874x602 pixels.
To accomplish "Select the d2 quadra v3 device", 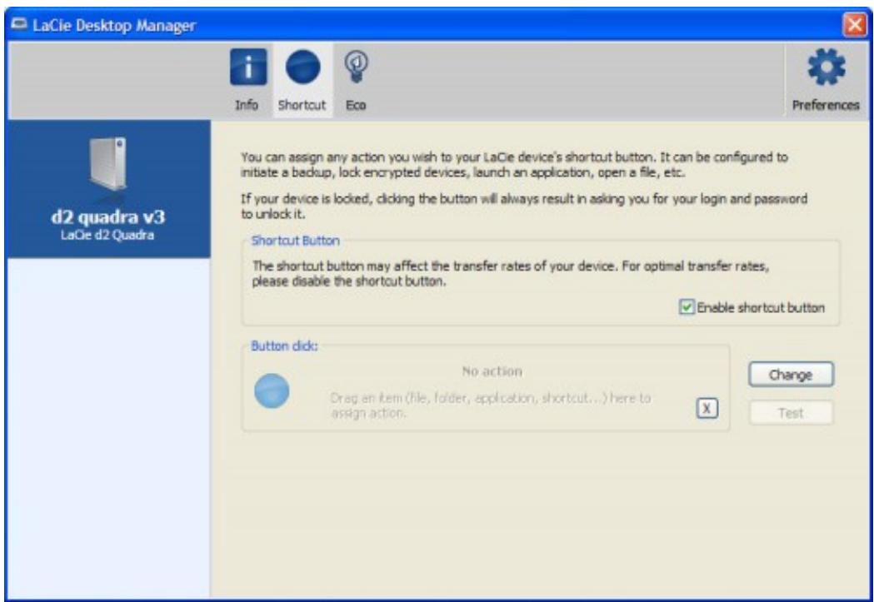I will point(108,188).
